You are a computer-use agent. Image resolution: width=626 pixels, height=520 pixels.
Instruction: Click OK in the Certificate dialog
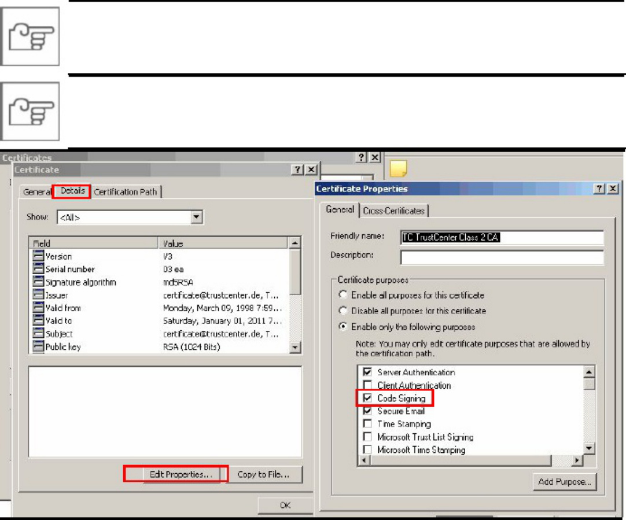point(285,505)
